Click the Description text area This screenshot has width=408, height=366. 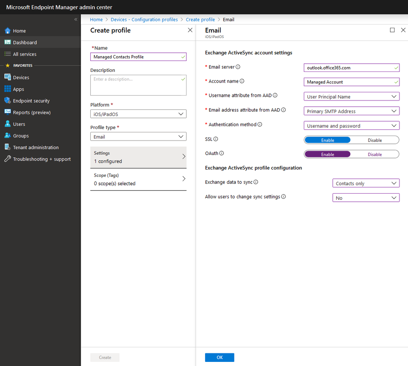[x=138, y=85]
